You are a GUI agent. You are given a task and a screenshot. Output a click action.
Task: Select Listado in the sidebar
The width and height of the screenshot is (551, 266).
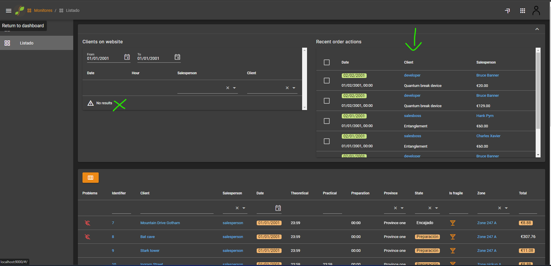[x=36, y=43]
